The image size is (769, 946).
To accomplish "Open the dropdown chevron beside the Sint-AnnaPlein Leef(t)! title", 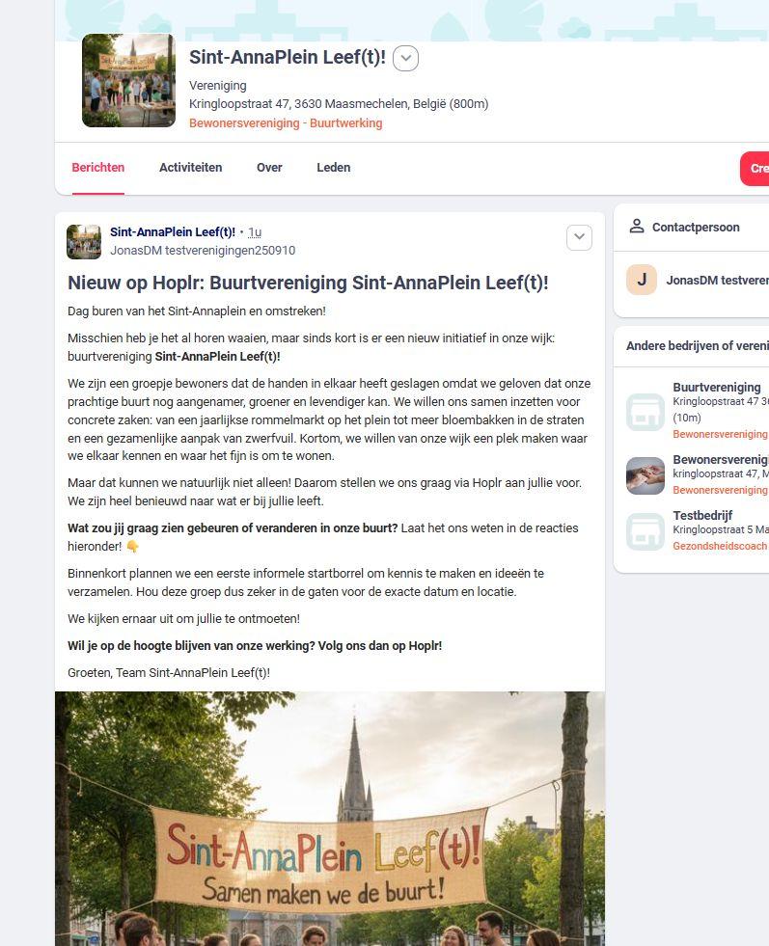I will coord(405,59).
